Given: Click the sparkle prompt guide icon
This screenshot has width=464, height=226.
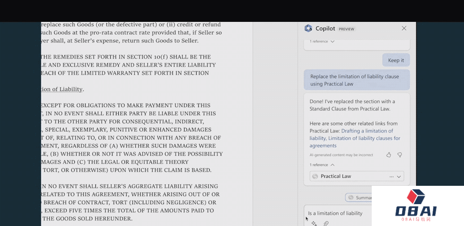Looking at the screenshot, I should (x=314, y=223).
